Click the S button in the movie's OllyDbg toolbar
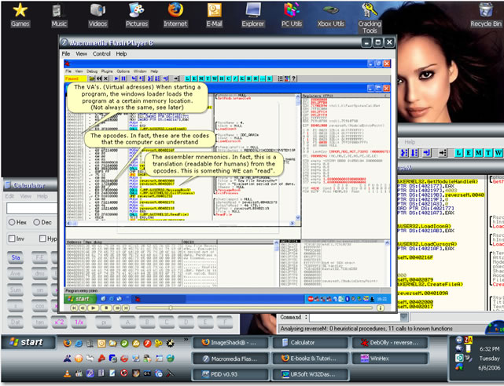 pyautogui.click(x=270, y=78)
